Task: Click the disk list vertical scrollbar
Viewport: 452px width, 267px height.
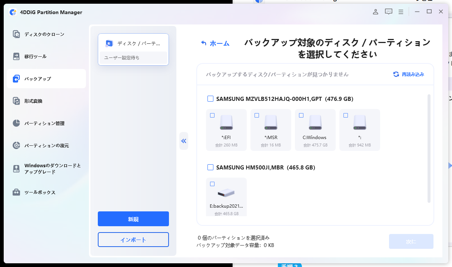Action: pos(429,148)
